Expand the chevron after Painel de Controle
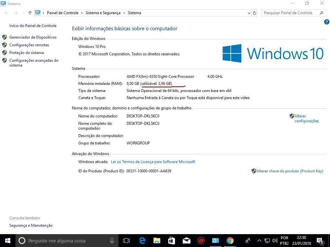The height and width of the screenshot is (247, 330). point(82,13)
